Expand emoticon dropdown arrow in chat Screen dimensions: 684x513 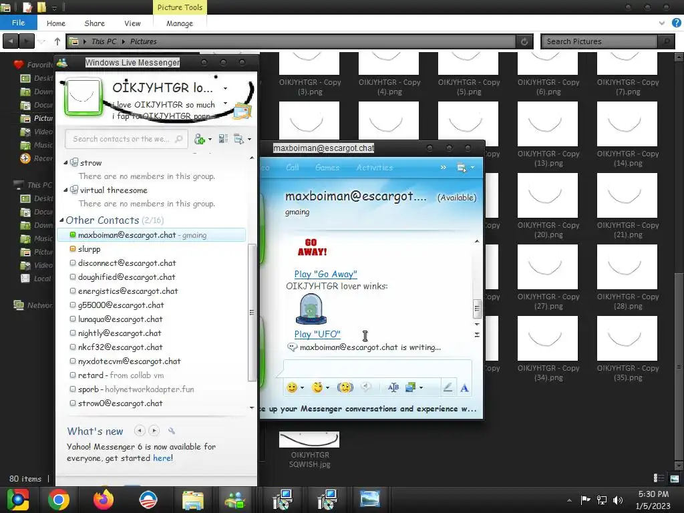tap(302, 388)
